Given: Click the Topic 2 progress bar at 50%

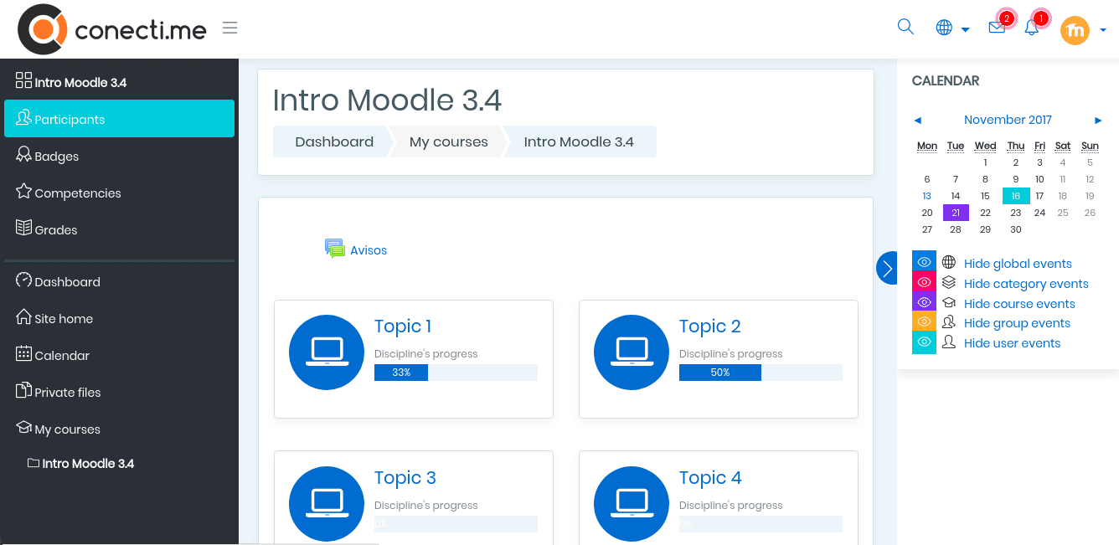Looking at the screenshot, I should [x=761, y=373].
